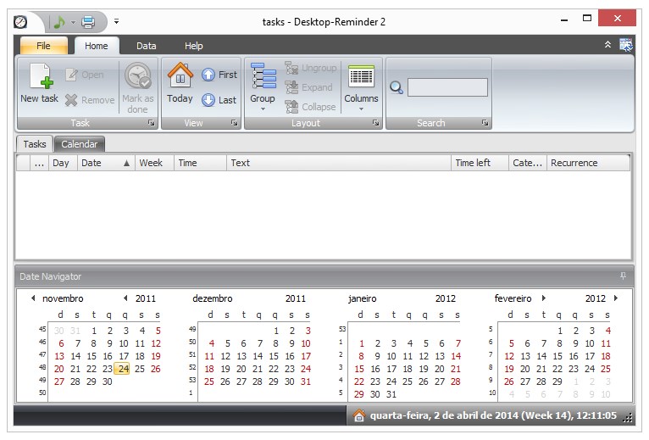Open Task group dialog launcher
This screenshot has height=440, width=649.
coord(151,123)
